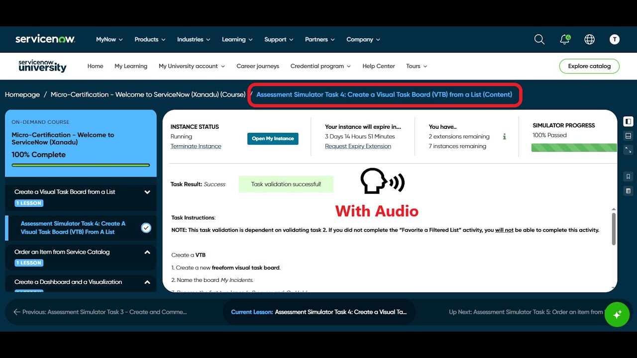Bookmark this lesson with the bookmark icon

coord(629,177)
